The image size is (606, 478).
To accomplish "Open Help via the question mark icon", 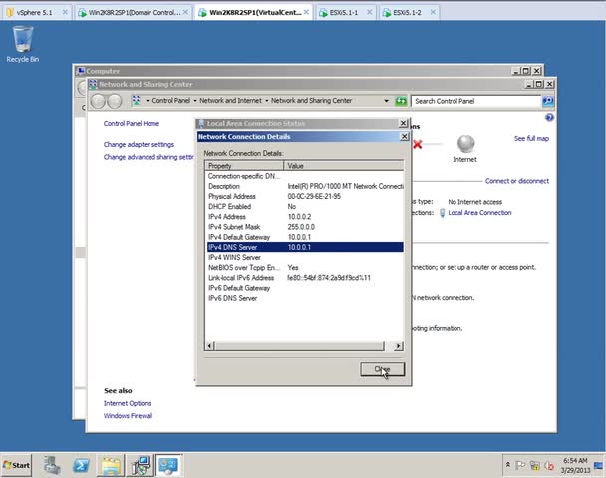I will tap(549, 118).
